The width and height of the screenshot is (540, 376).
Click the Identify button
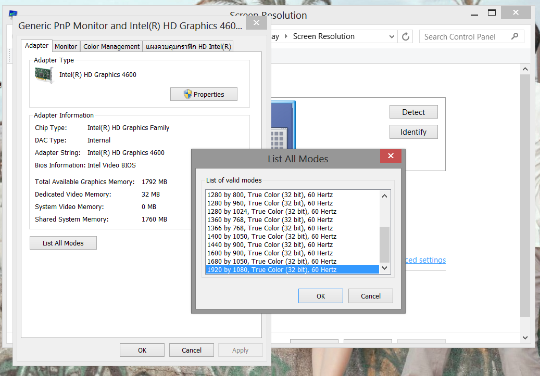point(413,132)
